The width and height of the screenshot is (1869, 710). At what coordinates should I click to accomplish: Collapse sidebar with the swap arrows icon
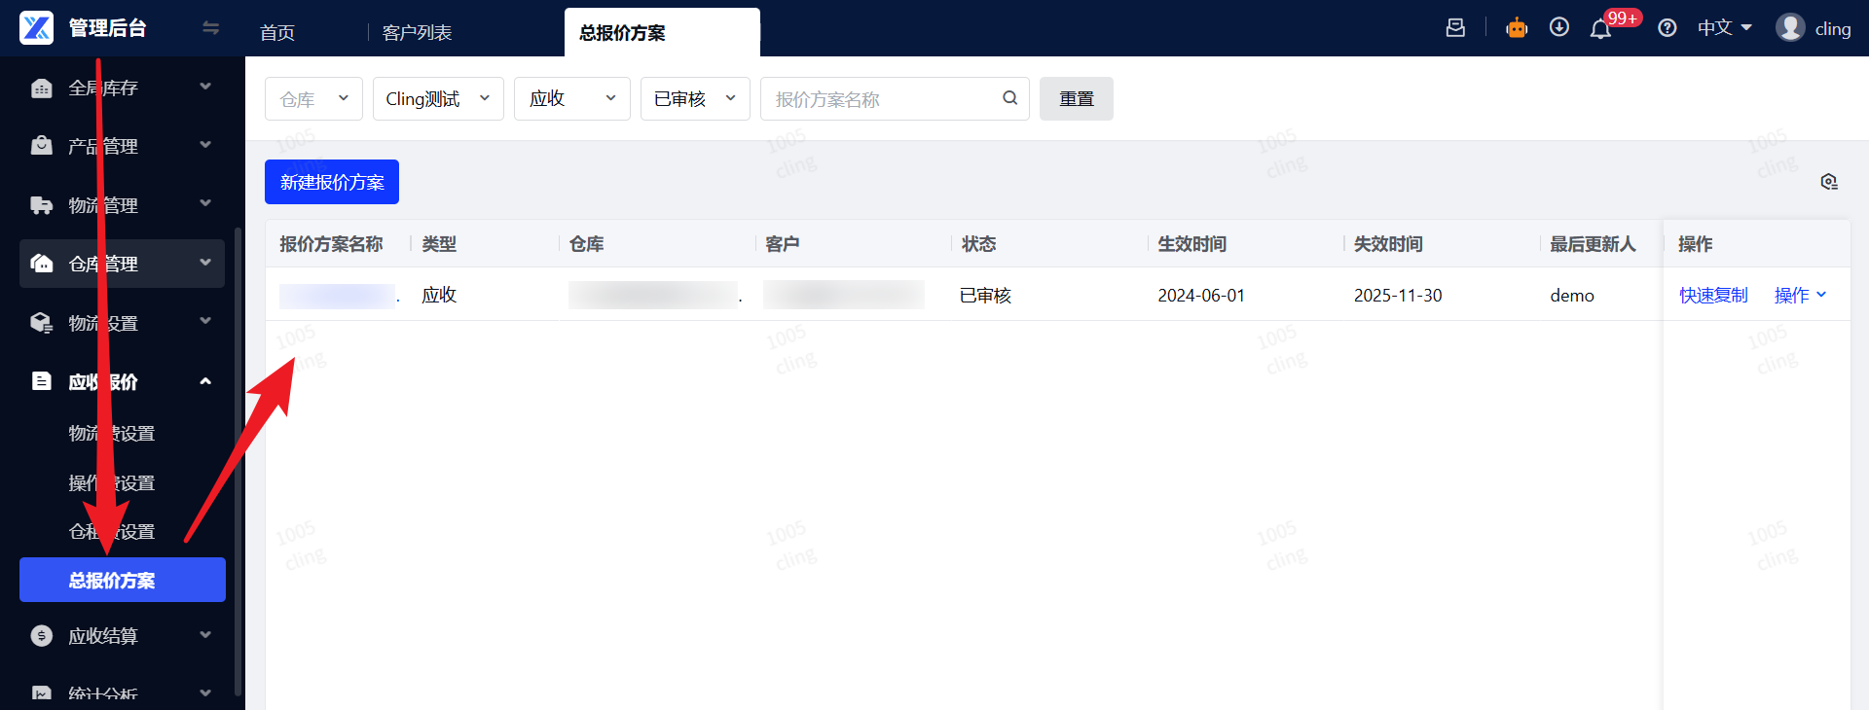[x=210, y=27]
